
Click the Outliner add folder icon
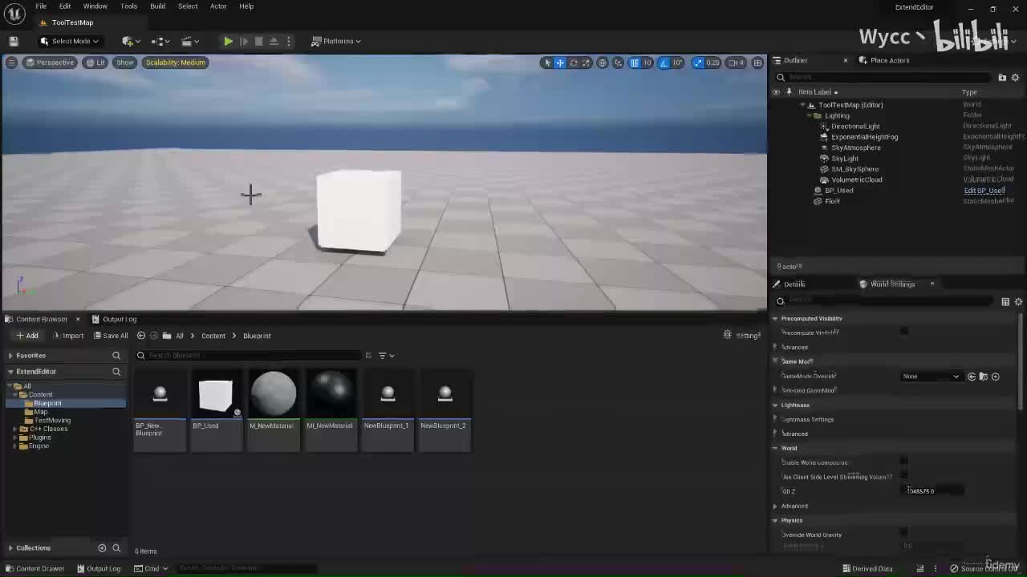click(1002, 77)
